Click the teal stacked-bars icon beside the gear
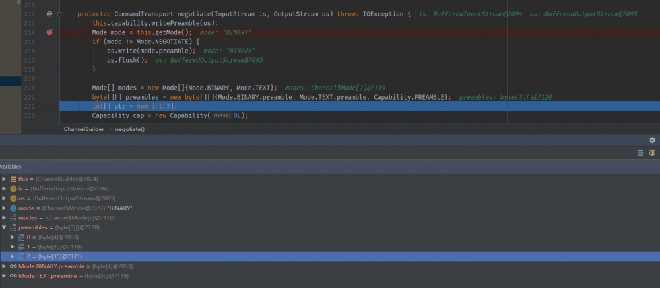 click(640, 153)
